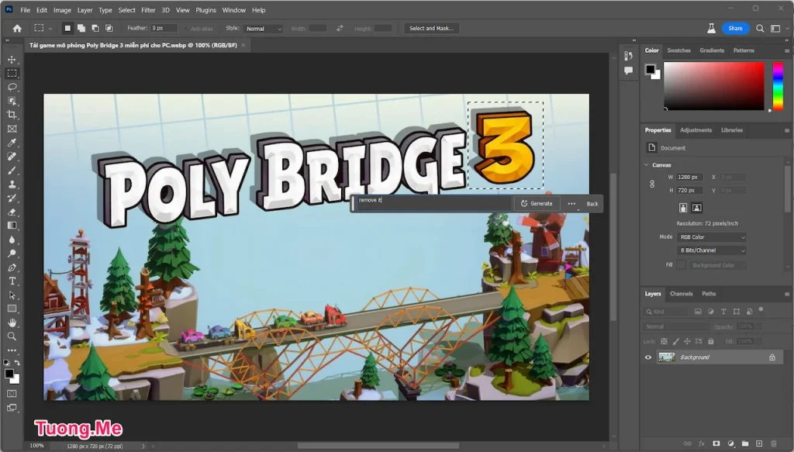Viewport: 794px width, 452px height.
Task: Select the Lasso tool
Action: [12, 87]
